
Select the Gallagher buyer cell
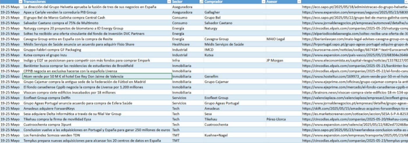235,12
